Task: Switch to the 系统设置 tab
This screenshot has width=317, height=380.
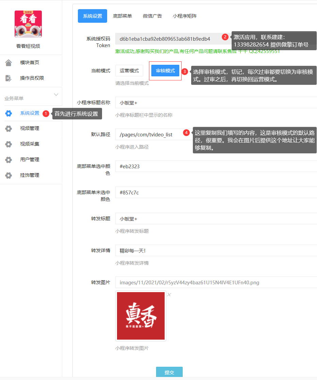Action: click(93, 16)
